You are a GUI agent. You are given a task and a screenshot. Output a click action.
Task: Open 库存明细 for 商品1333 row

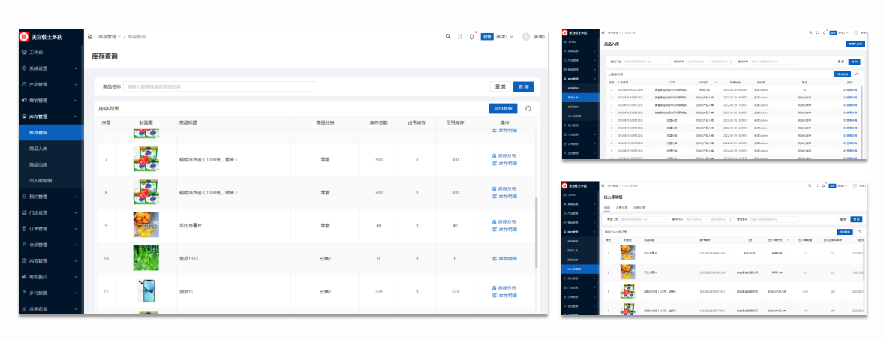coord(504,258)
